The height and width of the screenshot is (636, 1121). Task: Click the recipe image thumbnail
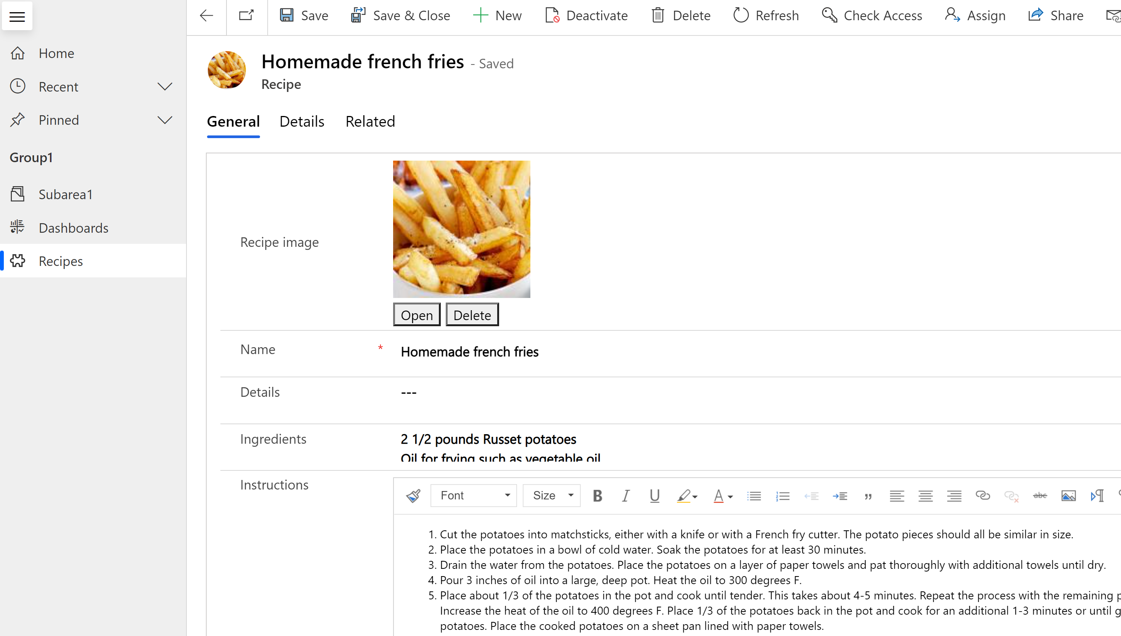[x=461, y=229]
